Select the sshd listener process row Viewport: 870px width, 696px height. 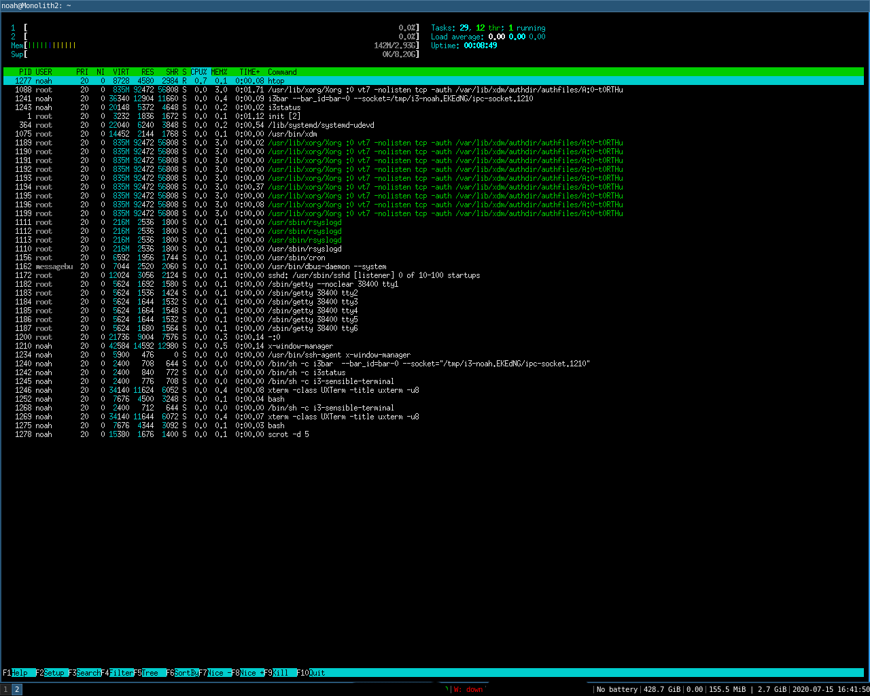click(x=434, y=275)
